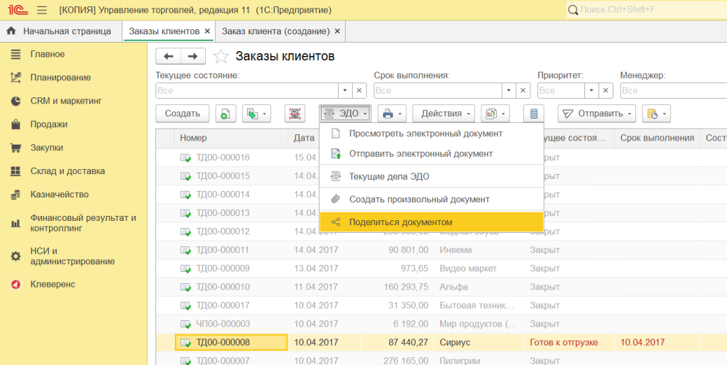Click the copy document icon with green plus
727x365 pixels.
tap(225, 114)
